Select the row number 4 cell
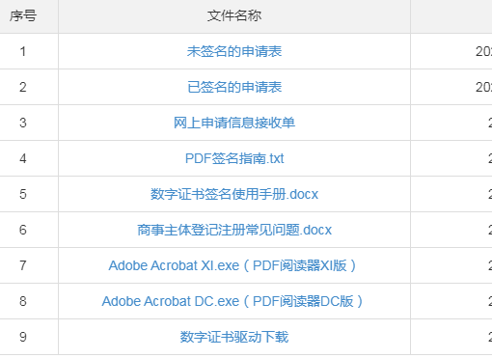 [23, 158]
